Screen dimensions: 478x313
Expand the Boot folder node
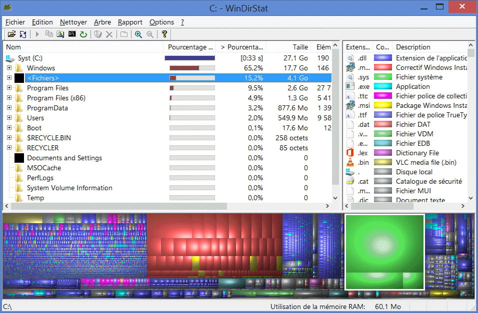tap(9, 128)
